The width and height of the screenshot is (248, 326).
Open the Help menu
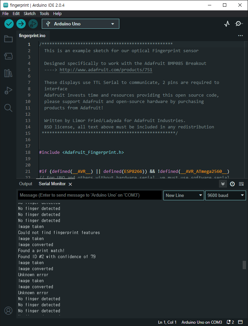click(x=57, y=13)
